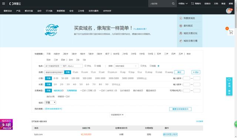
Task: Click the Aliyun logo
Action: click(15, 4)
